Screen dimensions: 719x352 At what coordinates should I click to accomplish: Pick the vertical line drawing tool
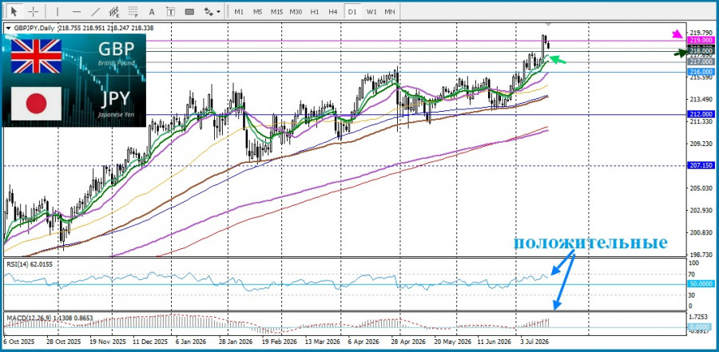(x=58, y=11)
